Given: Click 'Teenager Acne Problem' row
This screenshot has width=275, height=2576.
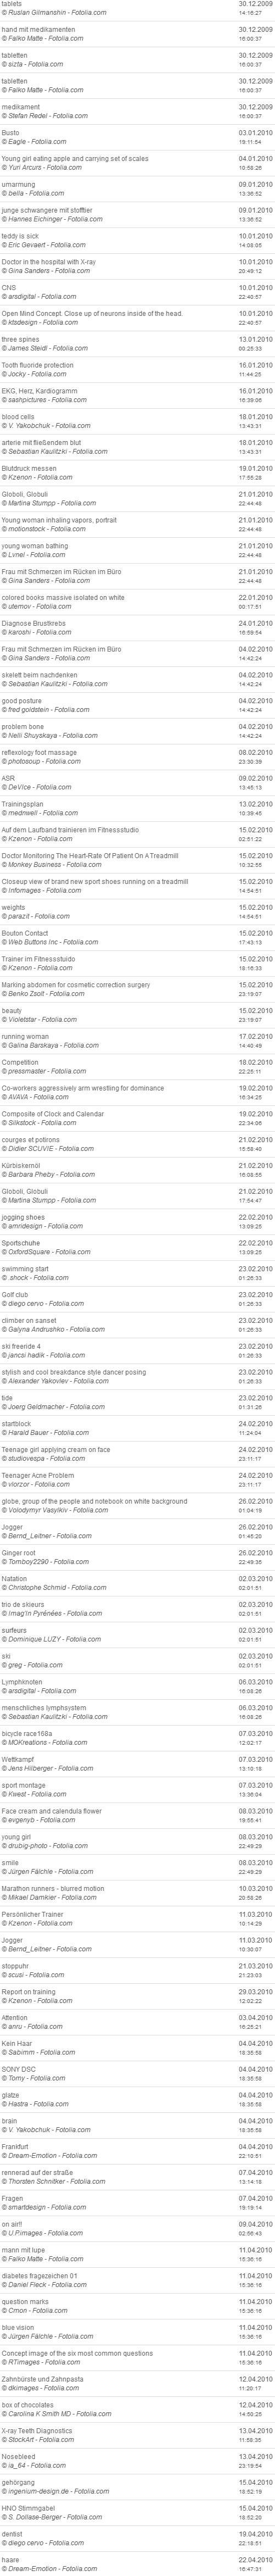Looking at the screenshot, I should pyautogui.click(x=38, y=1476).
